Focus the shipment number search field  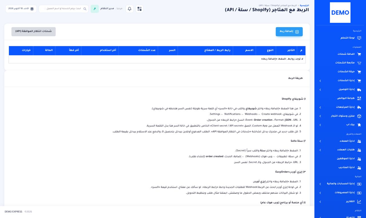point(64,9)
